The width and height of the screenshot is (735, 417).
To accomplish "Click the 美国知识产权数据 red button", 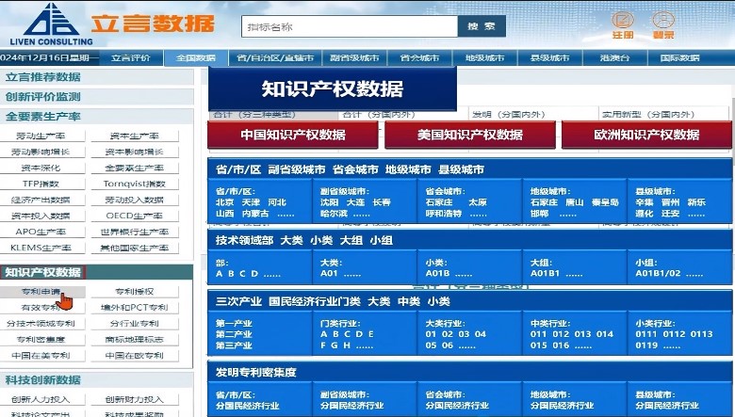I will coord(469,135).
